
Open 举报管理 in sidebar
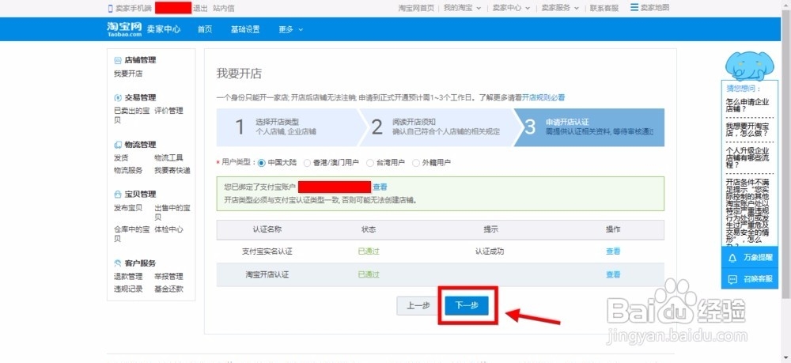click(x=168, y=276)
